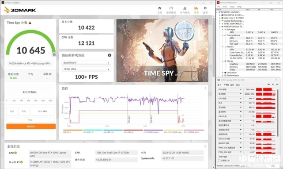This screenshot has height=169, width=283.
Task: Click the green check icon next to display #1
Action: click(x=22, y=162)
